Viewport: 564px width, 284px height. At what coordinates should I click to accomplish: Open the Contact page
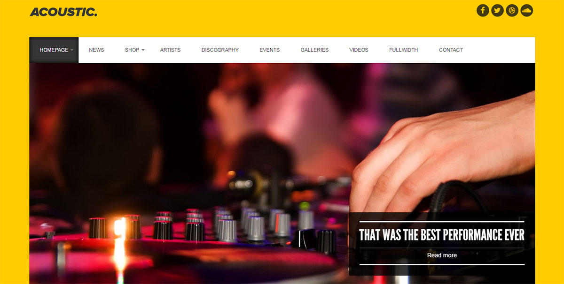451,50
